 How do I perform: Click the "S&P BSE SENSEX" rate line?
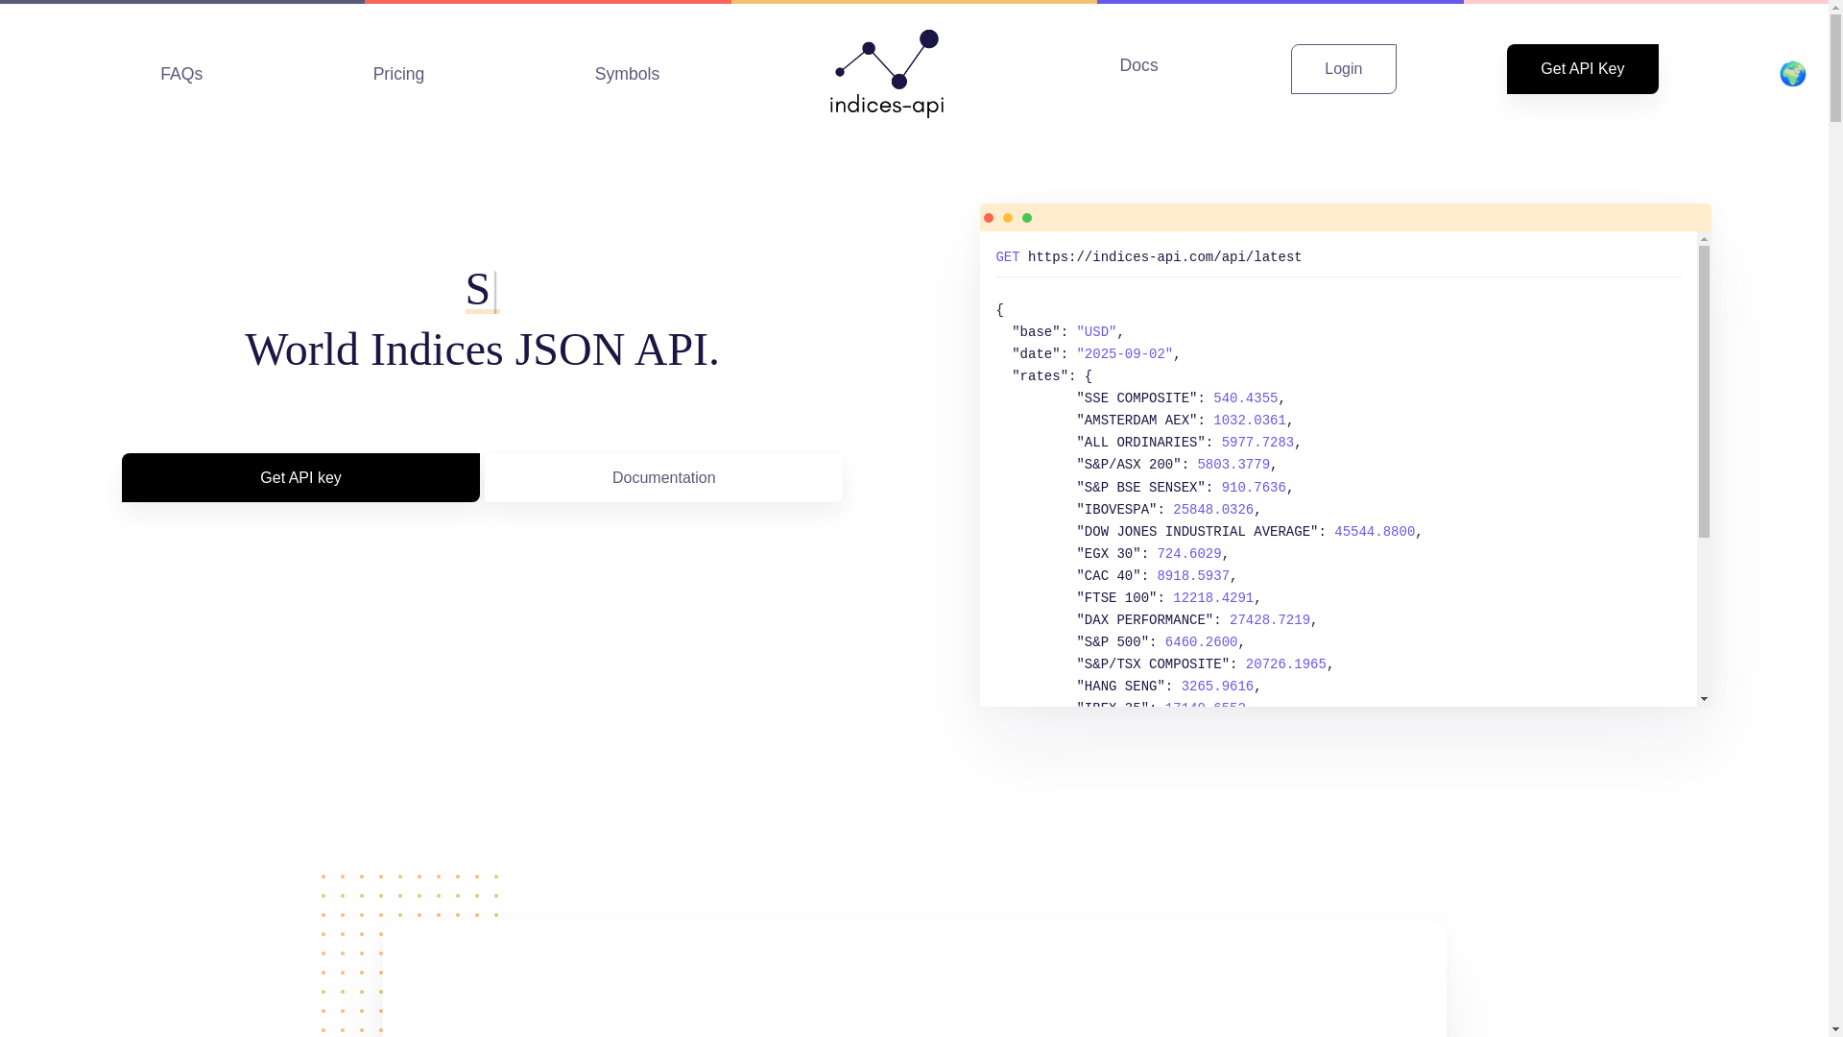[1185, 488]
